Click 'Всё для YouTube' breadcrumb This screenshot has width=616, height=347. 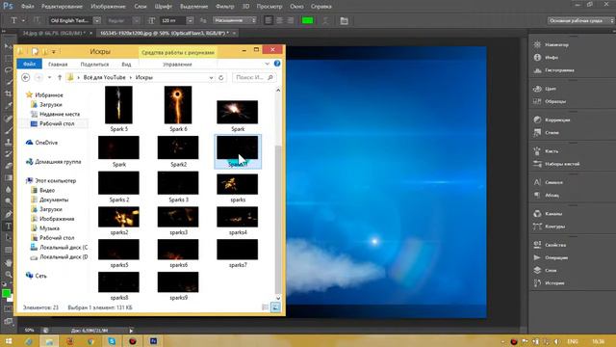click(x=104, y=77)
